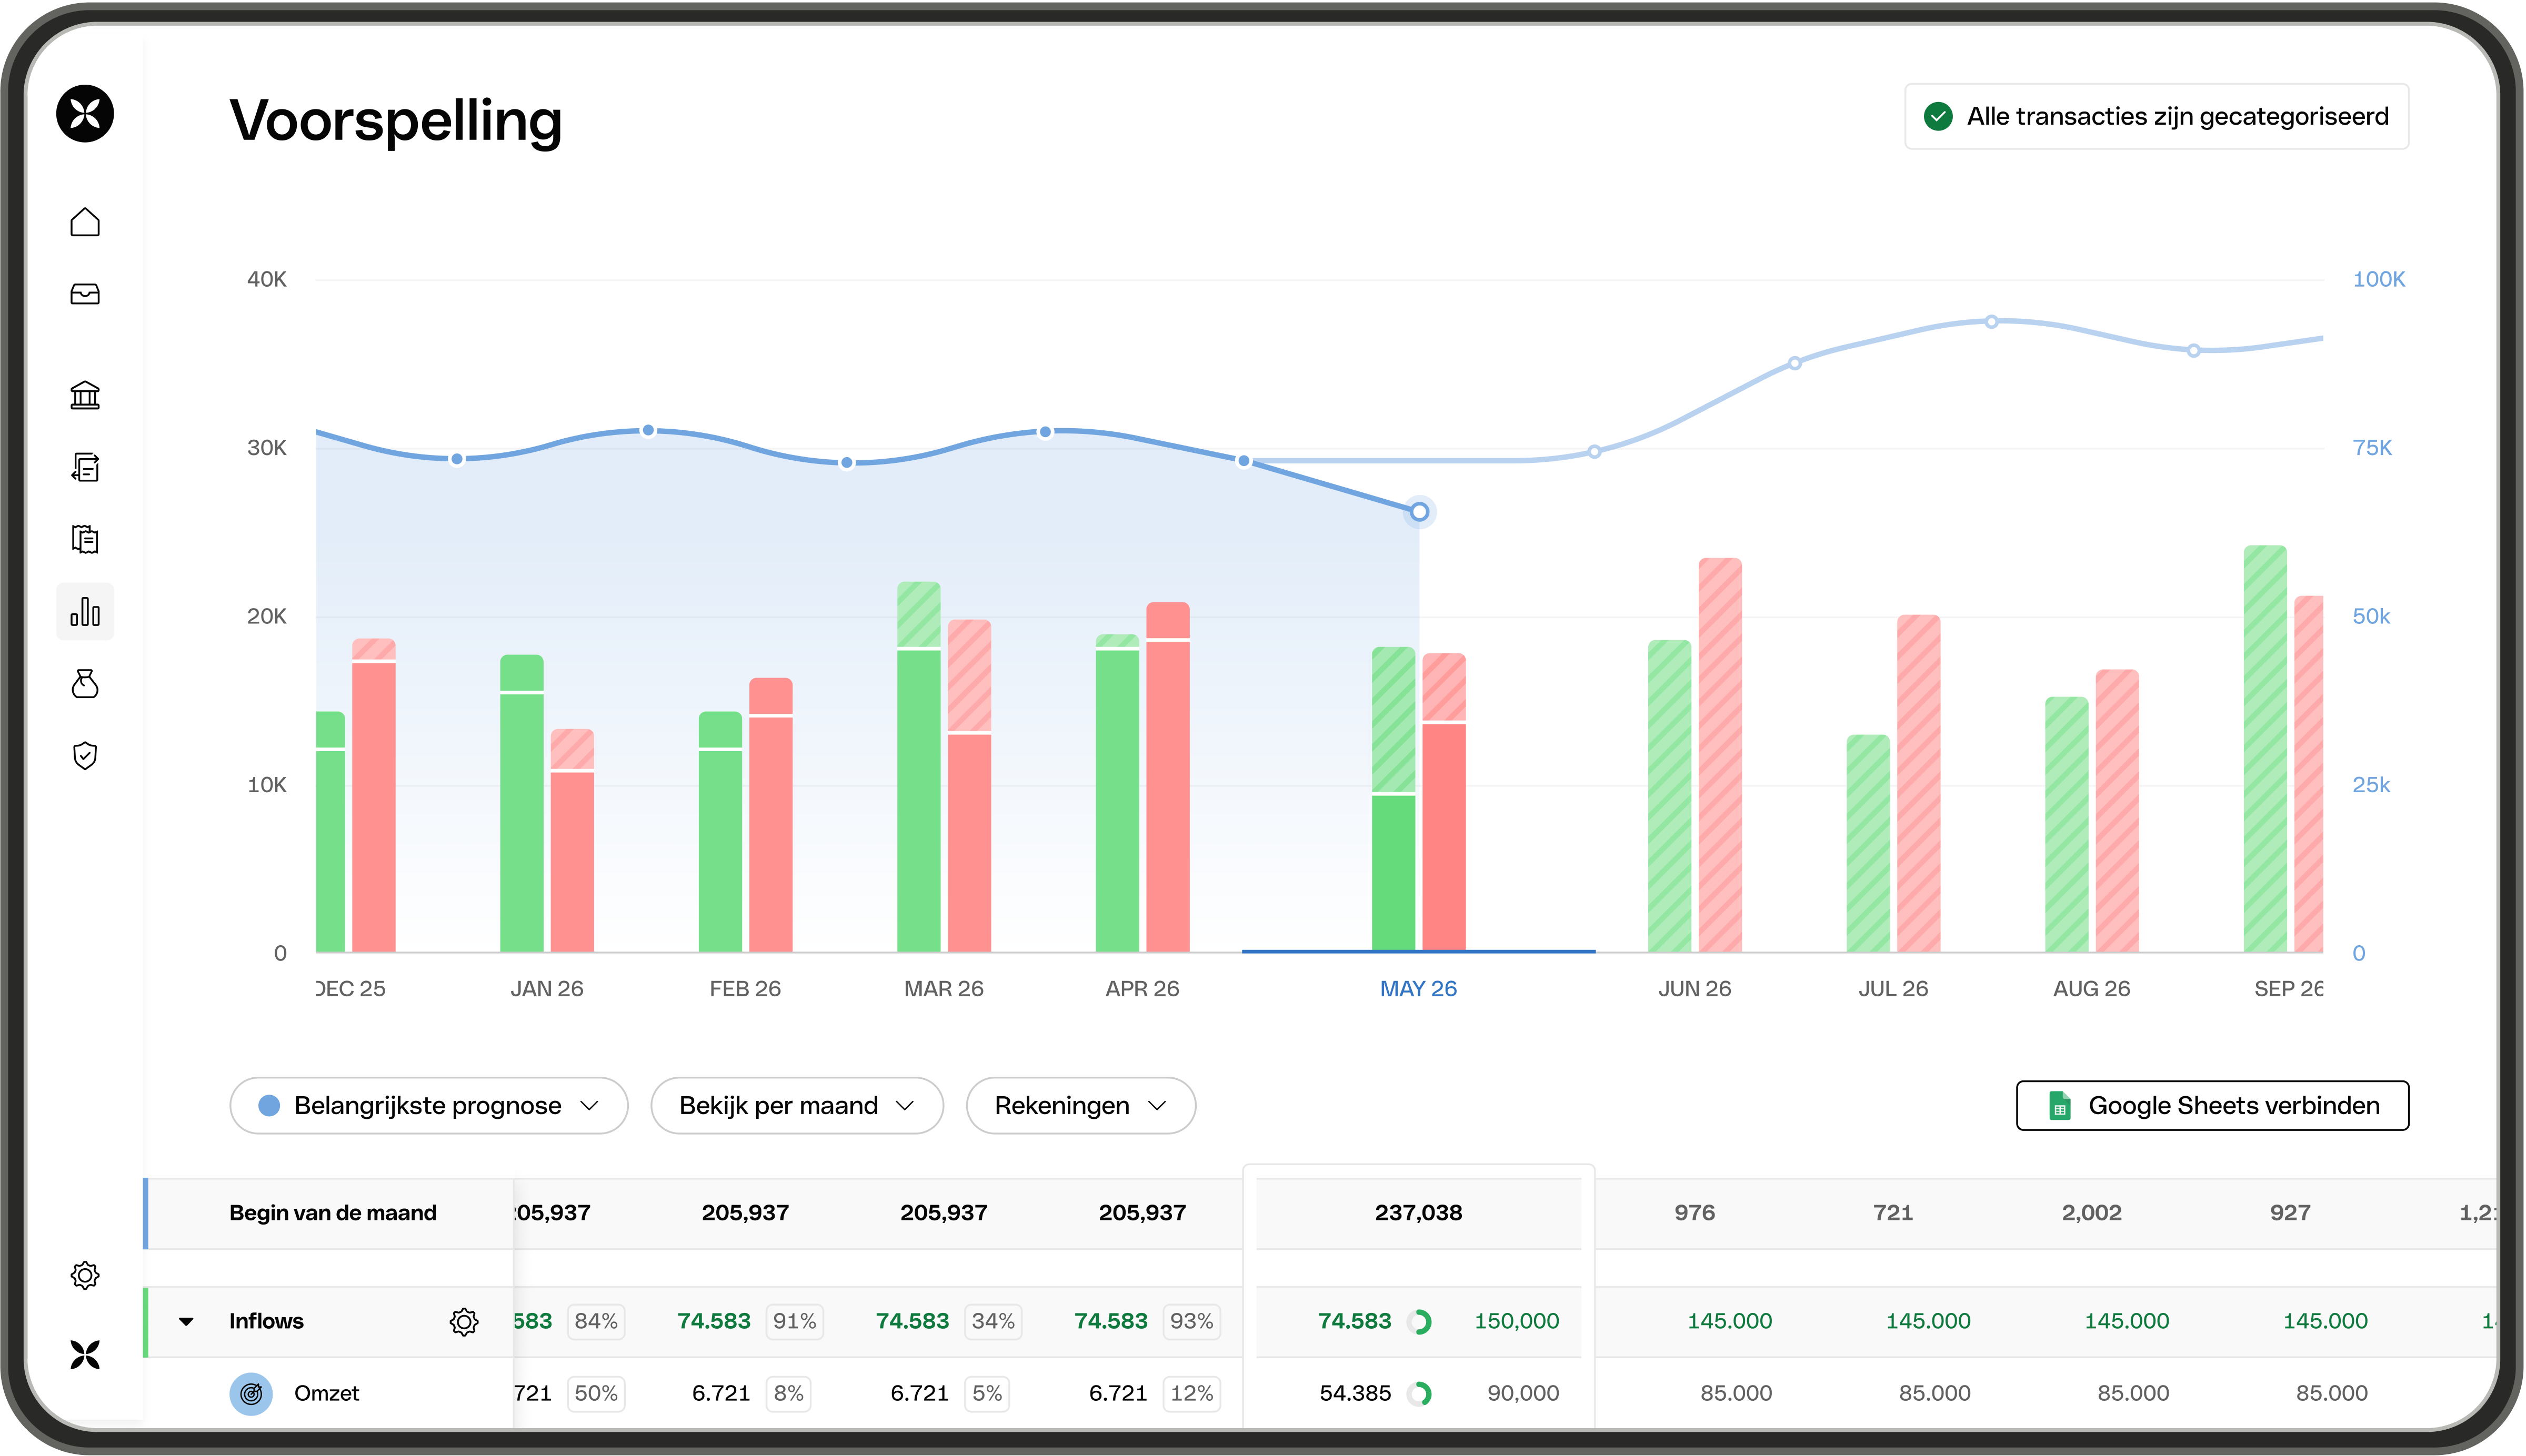Click the 5% badge in Omzet row
The width and height of the screenshot is (2526, 1456).
point(986,1393)
